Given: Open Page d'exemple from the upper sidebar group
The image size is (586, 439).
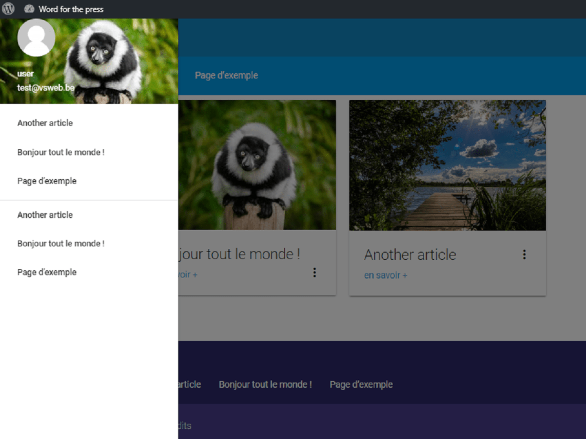Looking at the screenshot, I should tap(47, 181).
